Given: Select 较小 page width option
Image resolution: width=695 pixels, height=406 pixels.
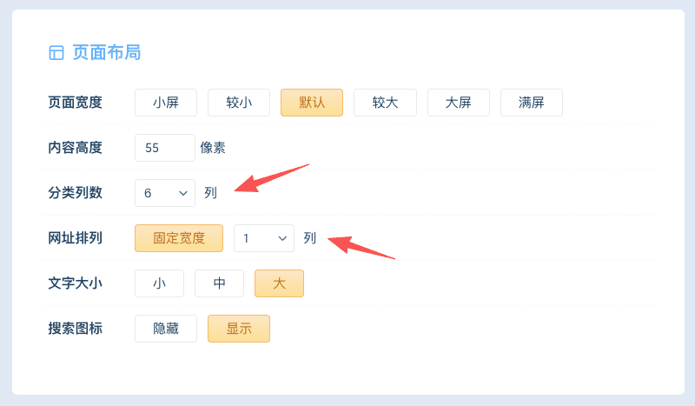Looking at the screenshot, I should 239,103.
